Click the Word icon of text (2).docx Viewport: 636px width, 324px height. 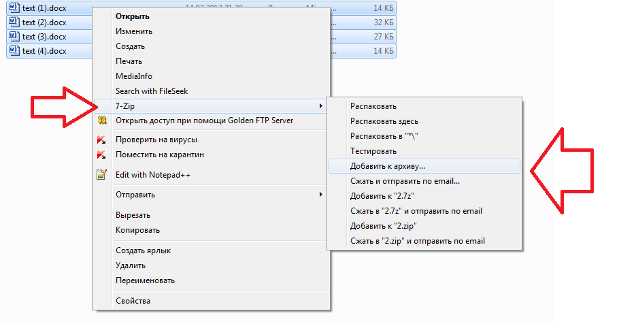click(x=14, y=22)
